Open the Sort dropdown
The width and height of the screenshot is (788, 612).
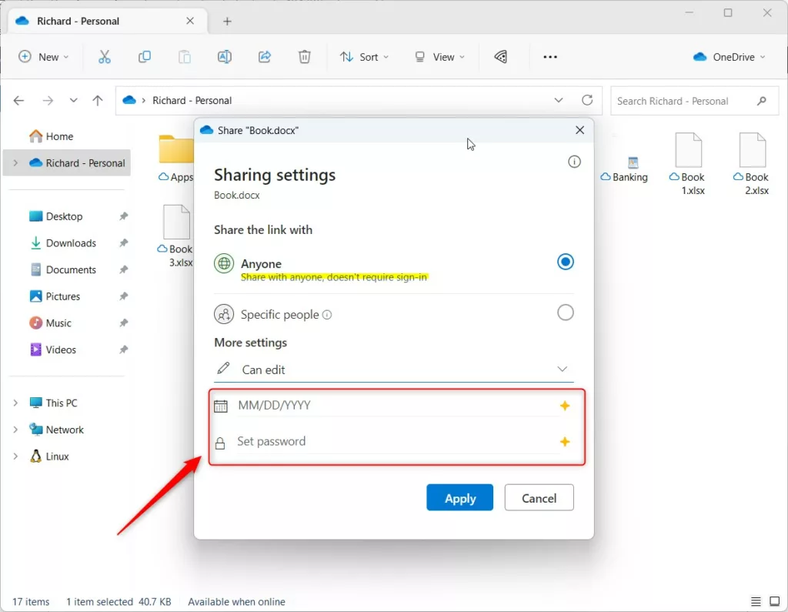[x=363, y=56]
